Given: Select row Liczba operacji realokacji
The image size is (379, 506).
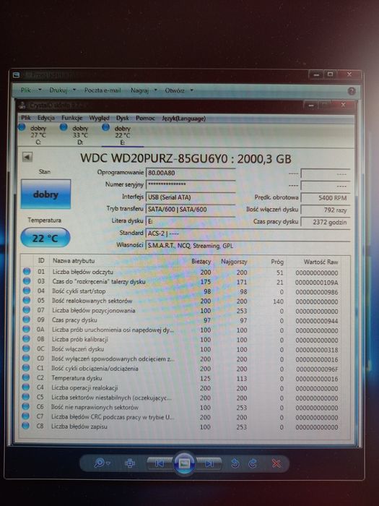Looking at the screenshot, I should tap(182, 388).
